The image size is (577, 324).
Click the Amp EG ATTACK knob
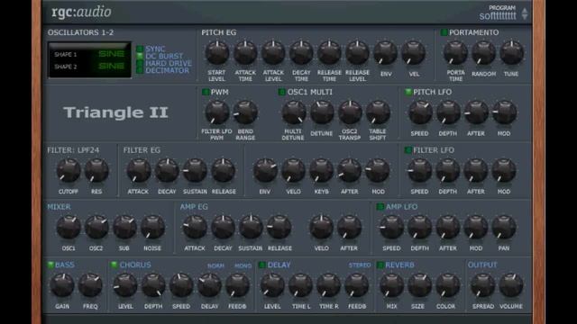(x=195, y=227)
